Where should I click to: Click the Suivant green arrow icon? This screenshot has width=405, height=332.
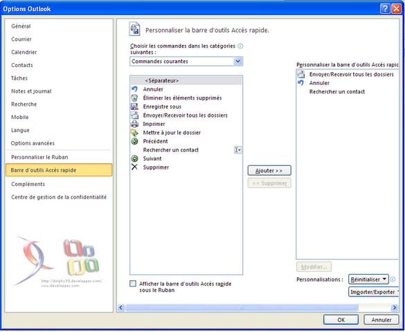point(134,158)
